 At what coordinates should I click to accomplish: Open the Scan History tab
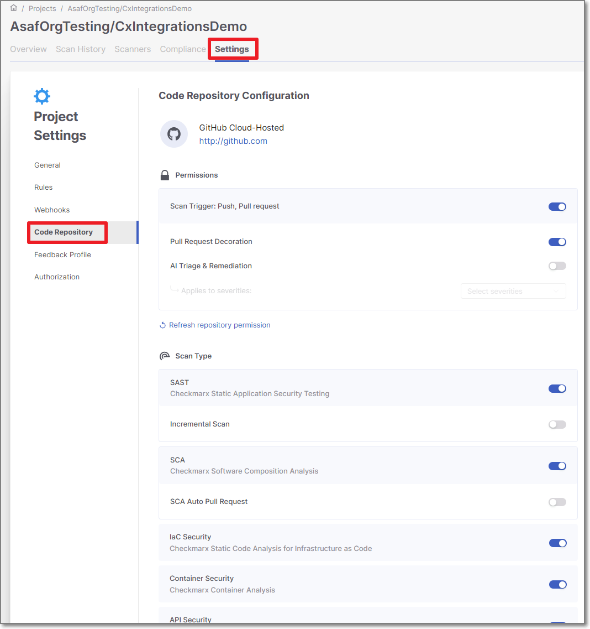(x=81, y=49)
